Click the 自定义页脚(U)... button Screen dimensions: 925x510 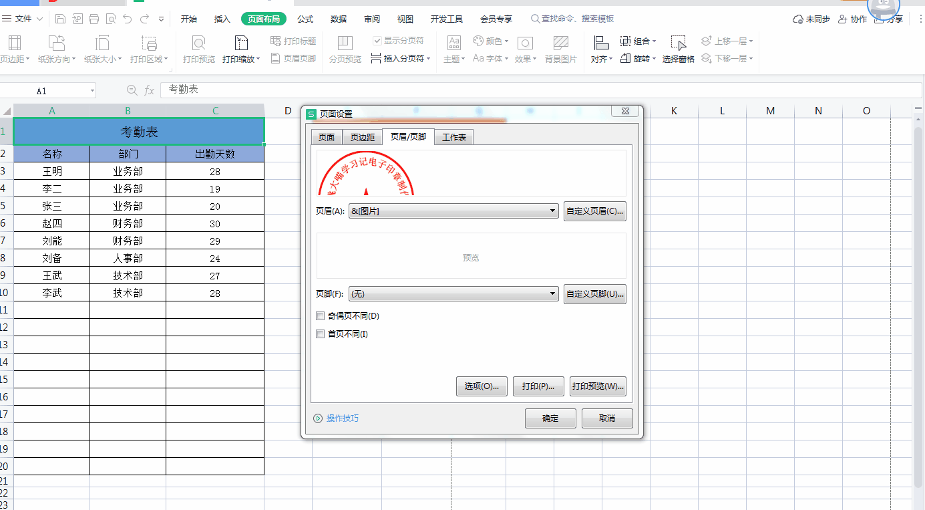point(595,293)
